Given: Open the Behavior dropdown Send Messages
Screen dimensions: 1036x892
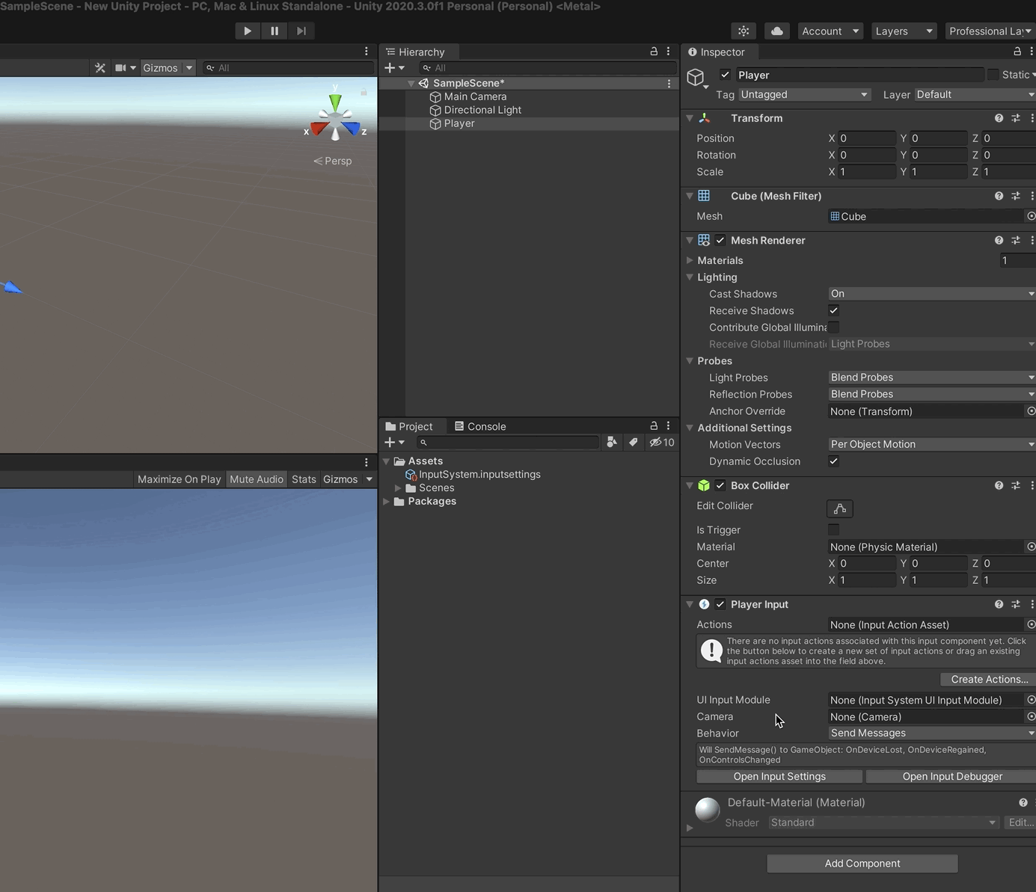Looking at the screenshot, I should [x=932, y=733].
